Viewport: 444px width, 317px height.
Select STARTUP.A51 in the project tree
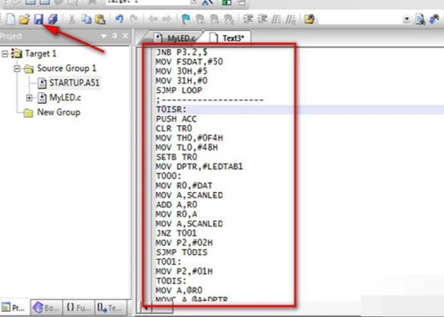click(x=73, y=83)
